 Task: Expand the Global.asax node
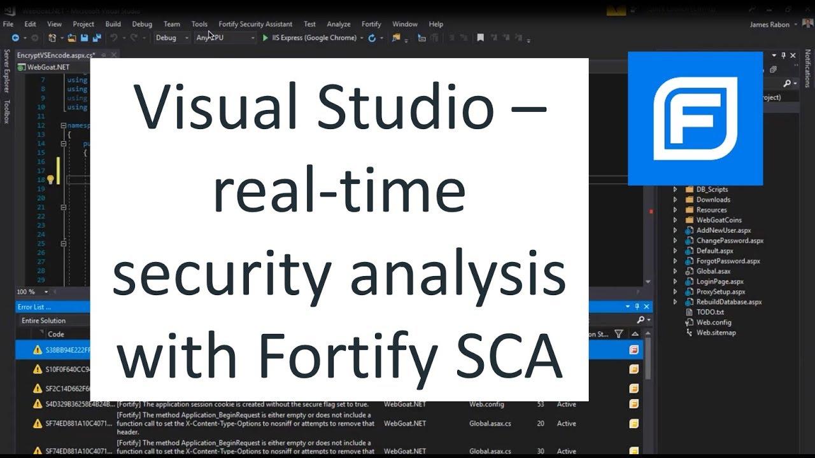tap(676, 271)
